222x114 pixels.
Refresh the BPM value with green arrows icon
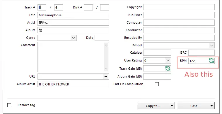211,61
